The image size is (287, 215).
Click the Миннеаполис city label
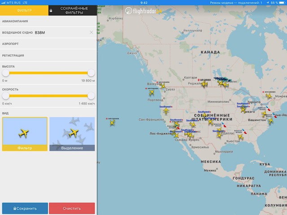(218, 102)
